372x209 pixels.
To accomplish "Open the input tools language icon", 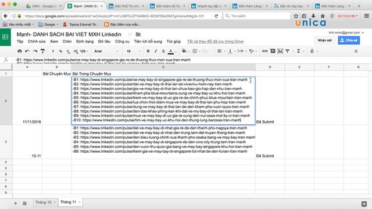I will coord(312,51).
